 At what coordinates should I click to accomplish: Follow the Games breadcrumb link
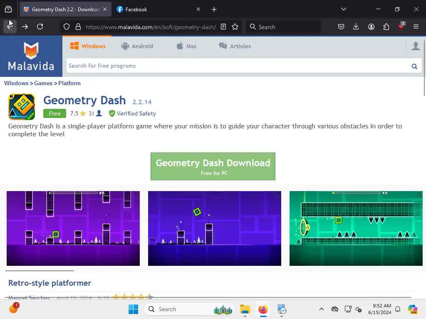(x=43, y=83)
